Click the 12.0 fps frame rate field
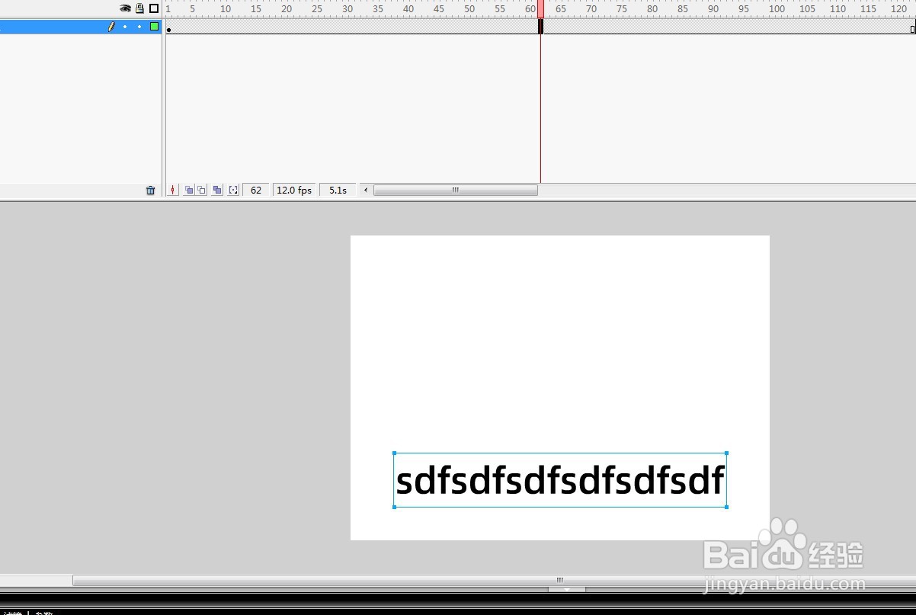916x615 pixels. (294, 190)
